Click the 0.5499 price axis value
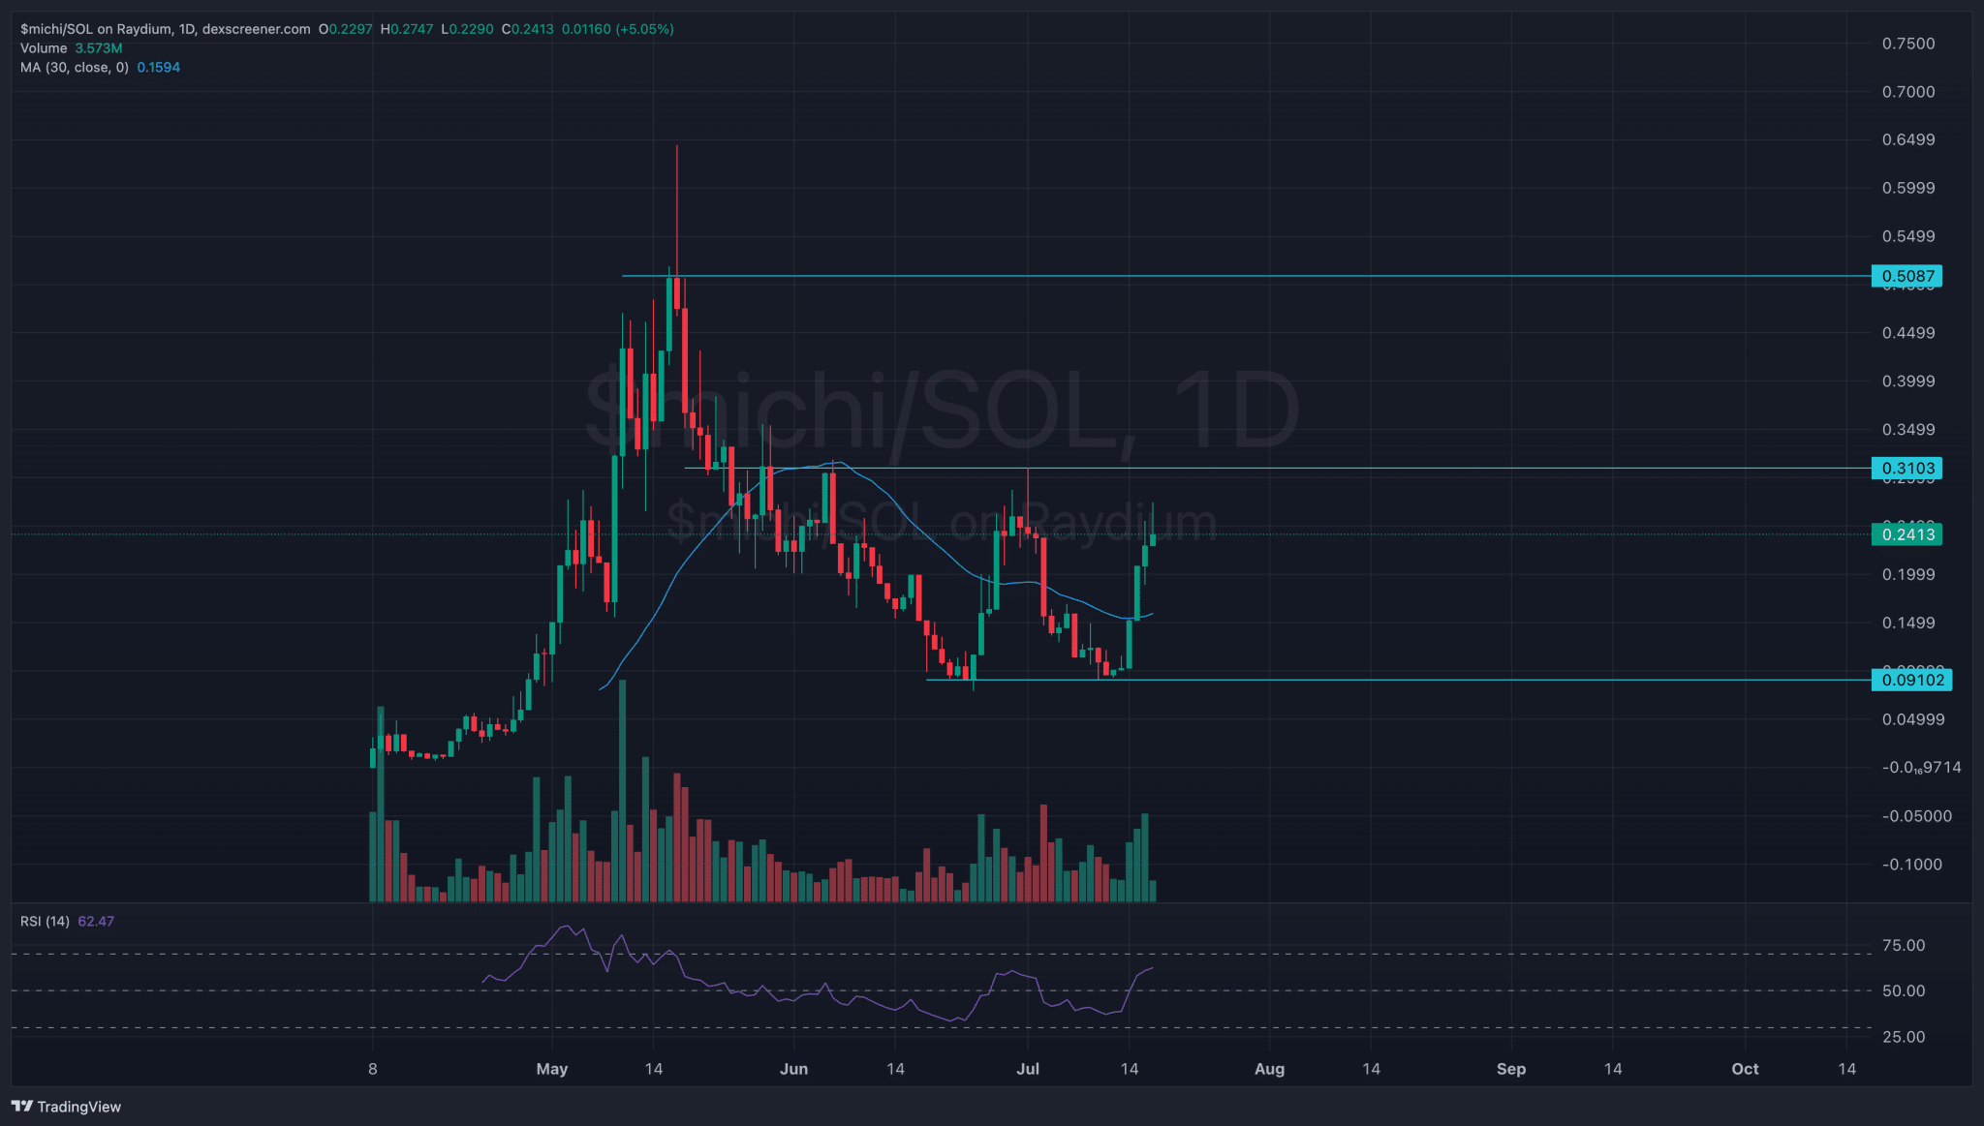This screenshot has height=1126, width=1984. pos(1908,236)
